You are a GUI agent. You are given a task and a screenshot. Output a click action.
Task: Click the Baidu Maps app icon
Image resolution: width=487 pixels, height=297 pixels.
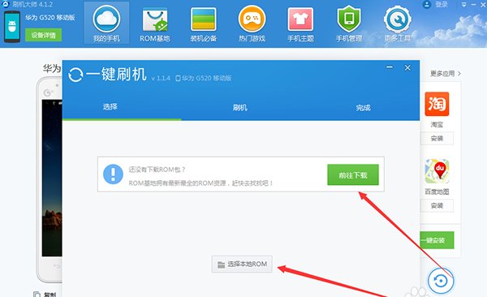coord(437,171)
